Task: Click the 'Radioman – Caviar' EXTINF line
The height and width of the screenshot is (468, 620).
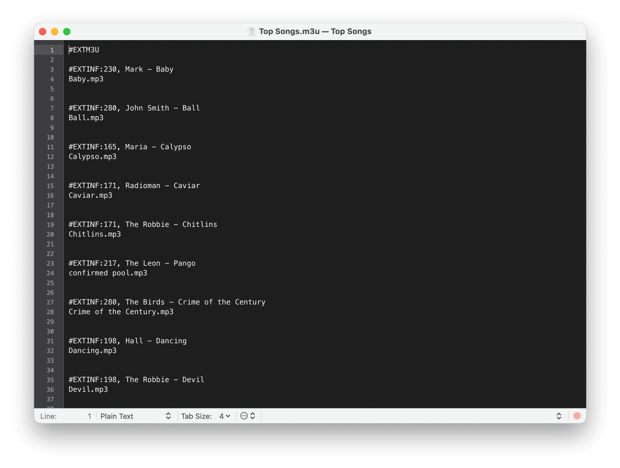Action: 134,186
